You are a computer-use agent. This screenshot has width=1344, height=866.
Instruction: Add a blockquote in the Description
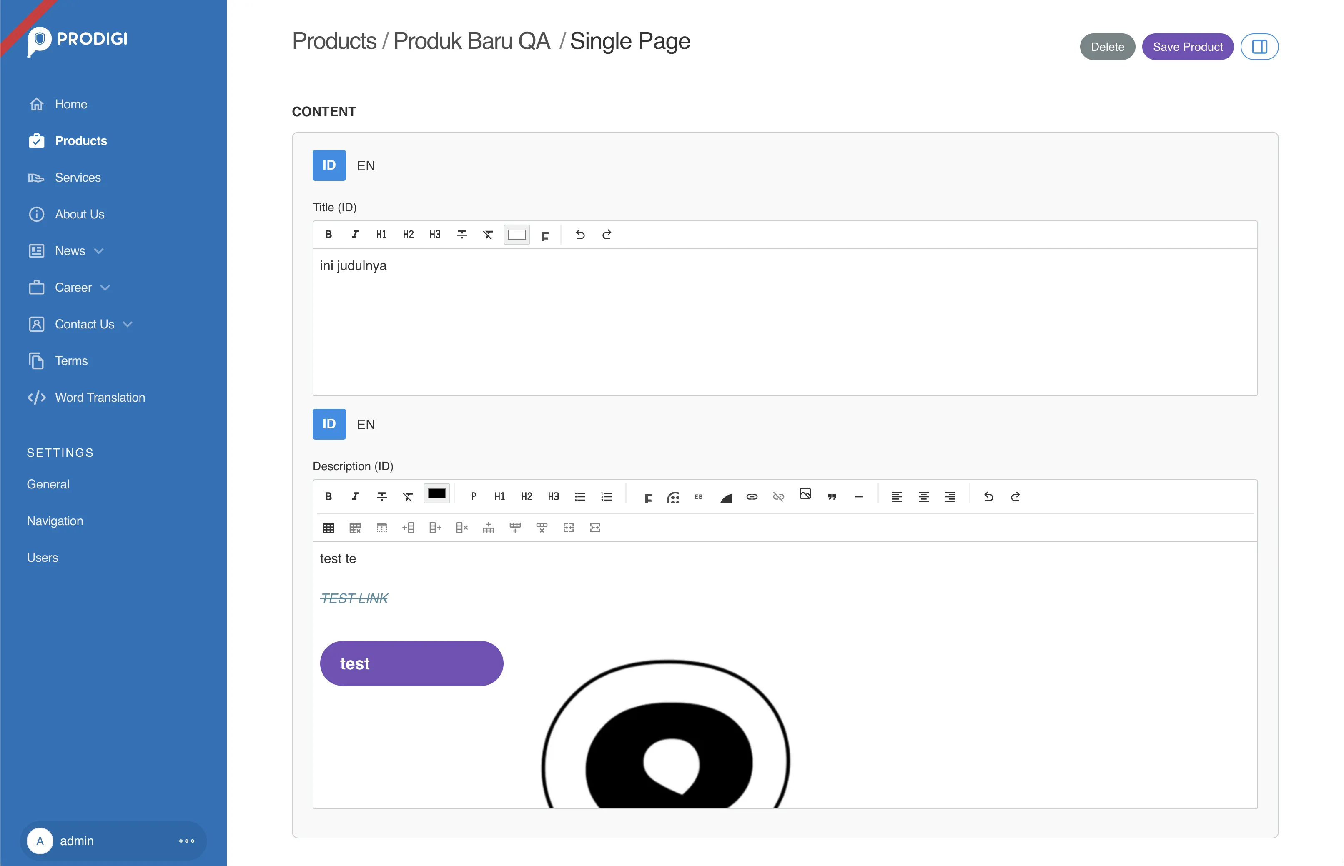click(x=832, y=496)
